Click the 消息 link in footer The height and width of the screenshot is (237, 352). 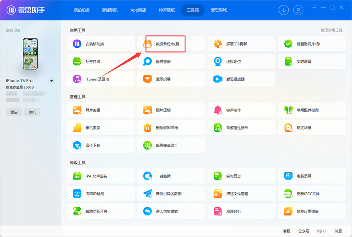[x=338, y=231]
